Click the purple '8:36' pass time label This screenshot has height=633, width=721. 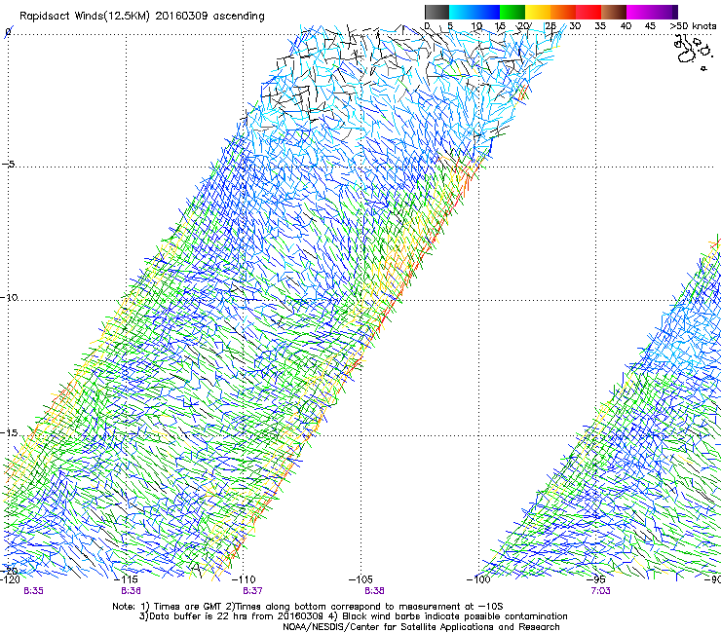coord(132,591)
